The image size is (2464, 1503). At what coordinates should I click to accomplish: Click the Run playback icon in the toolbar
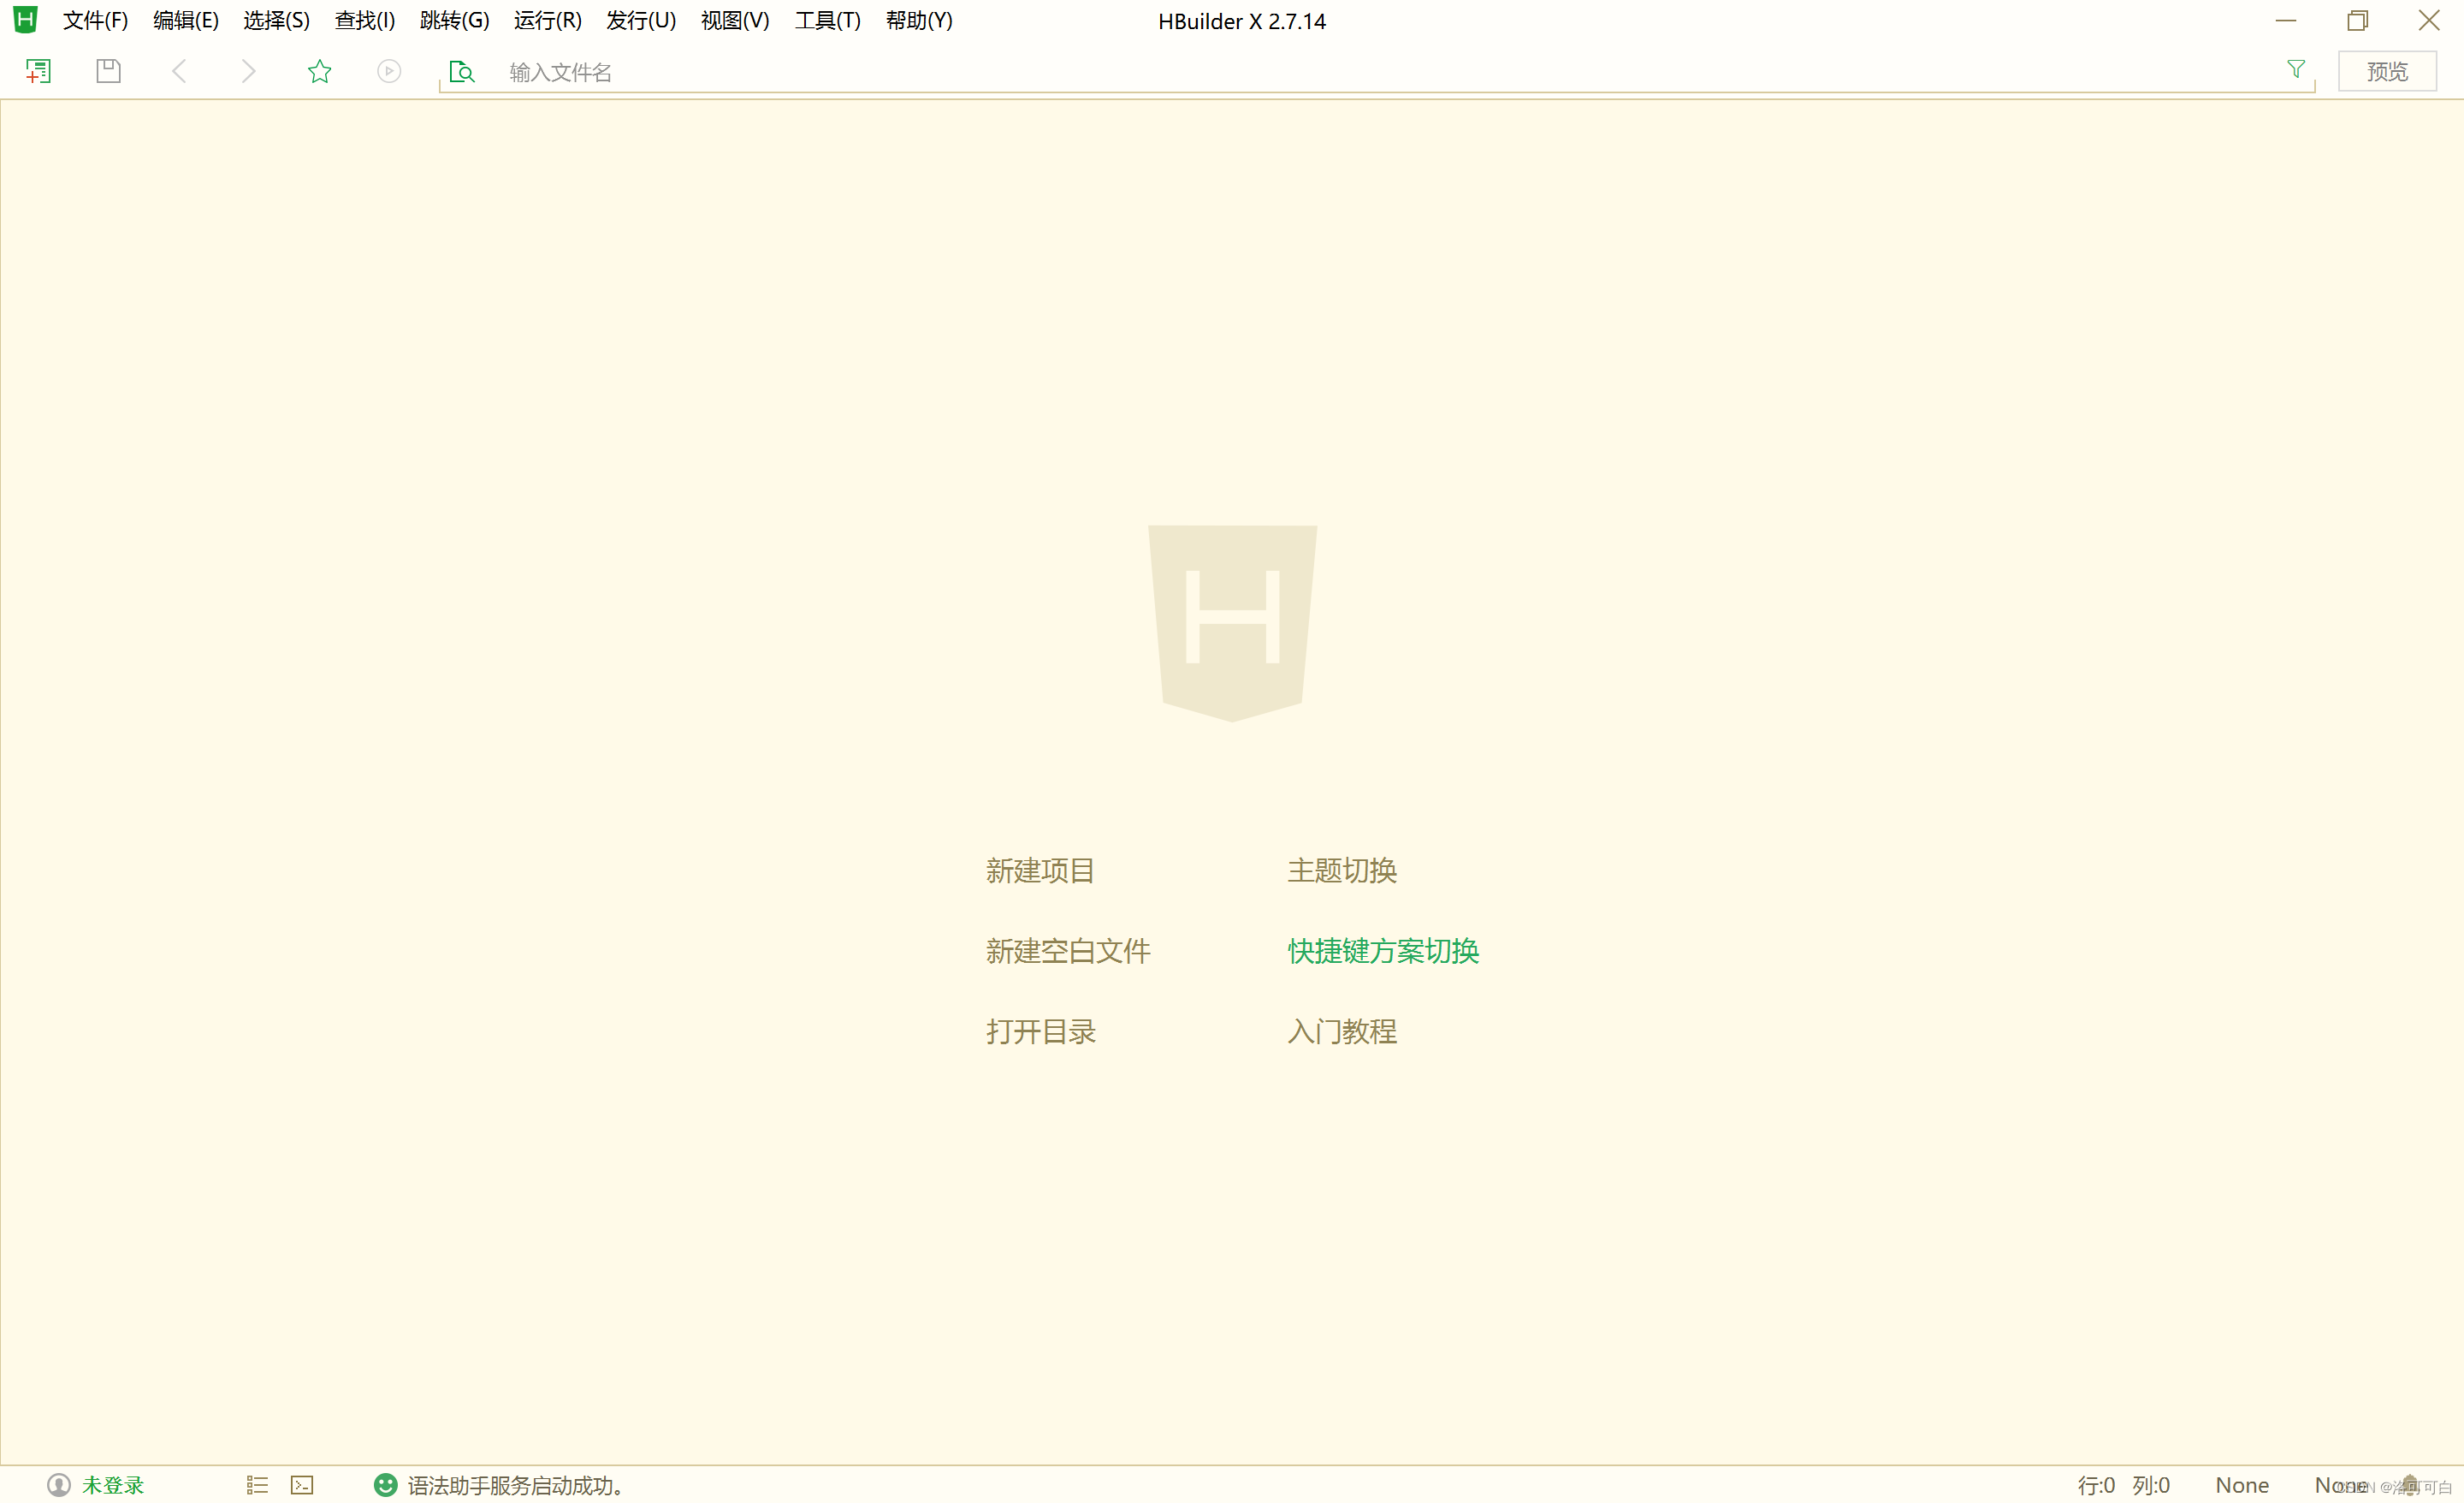tap(388, 70)
